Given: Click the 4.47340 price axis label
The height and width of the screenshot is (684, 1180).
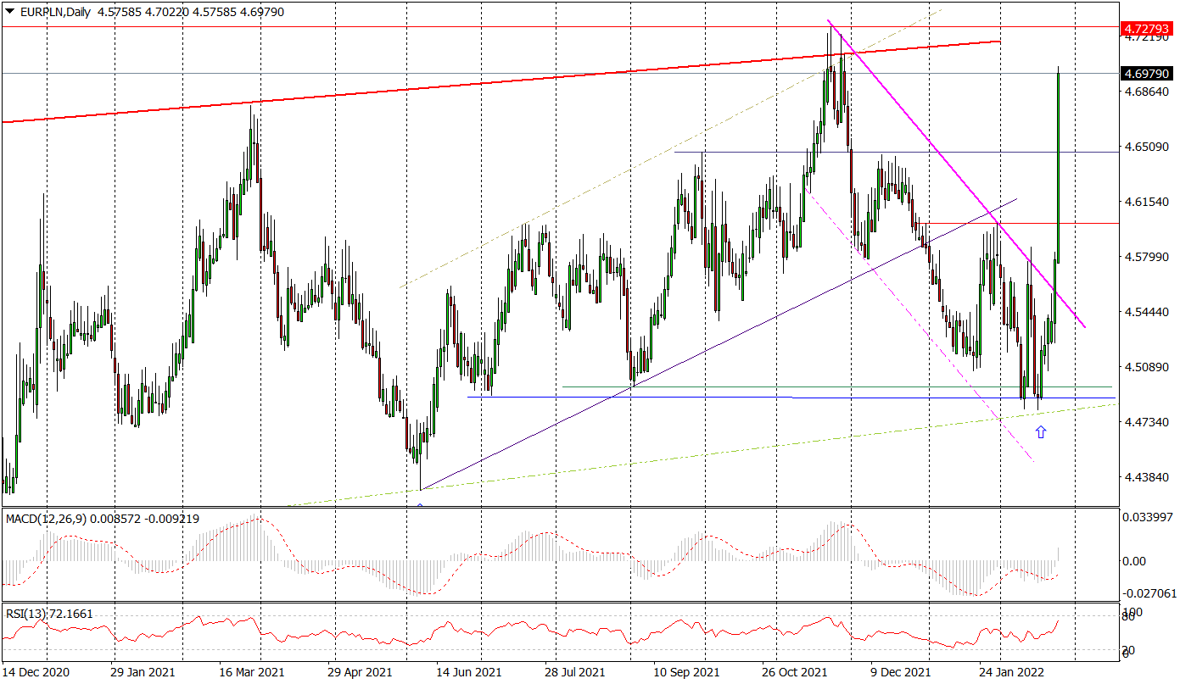Looking at the screenshot, I should [x=1146, y=422].
